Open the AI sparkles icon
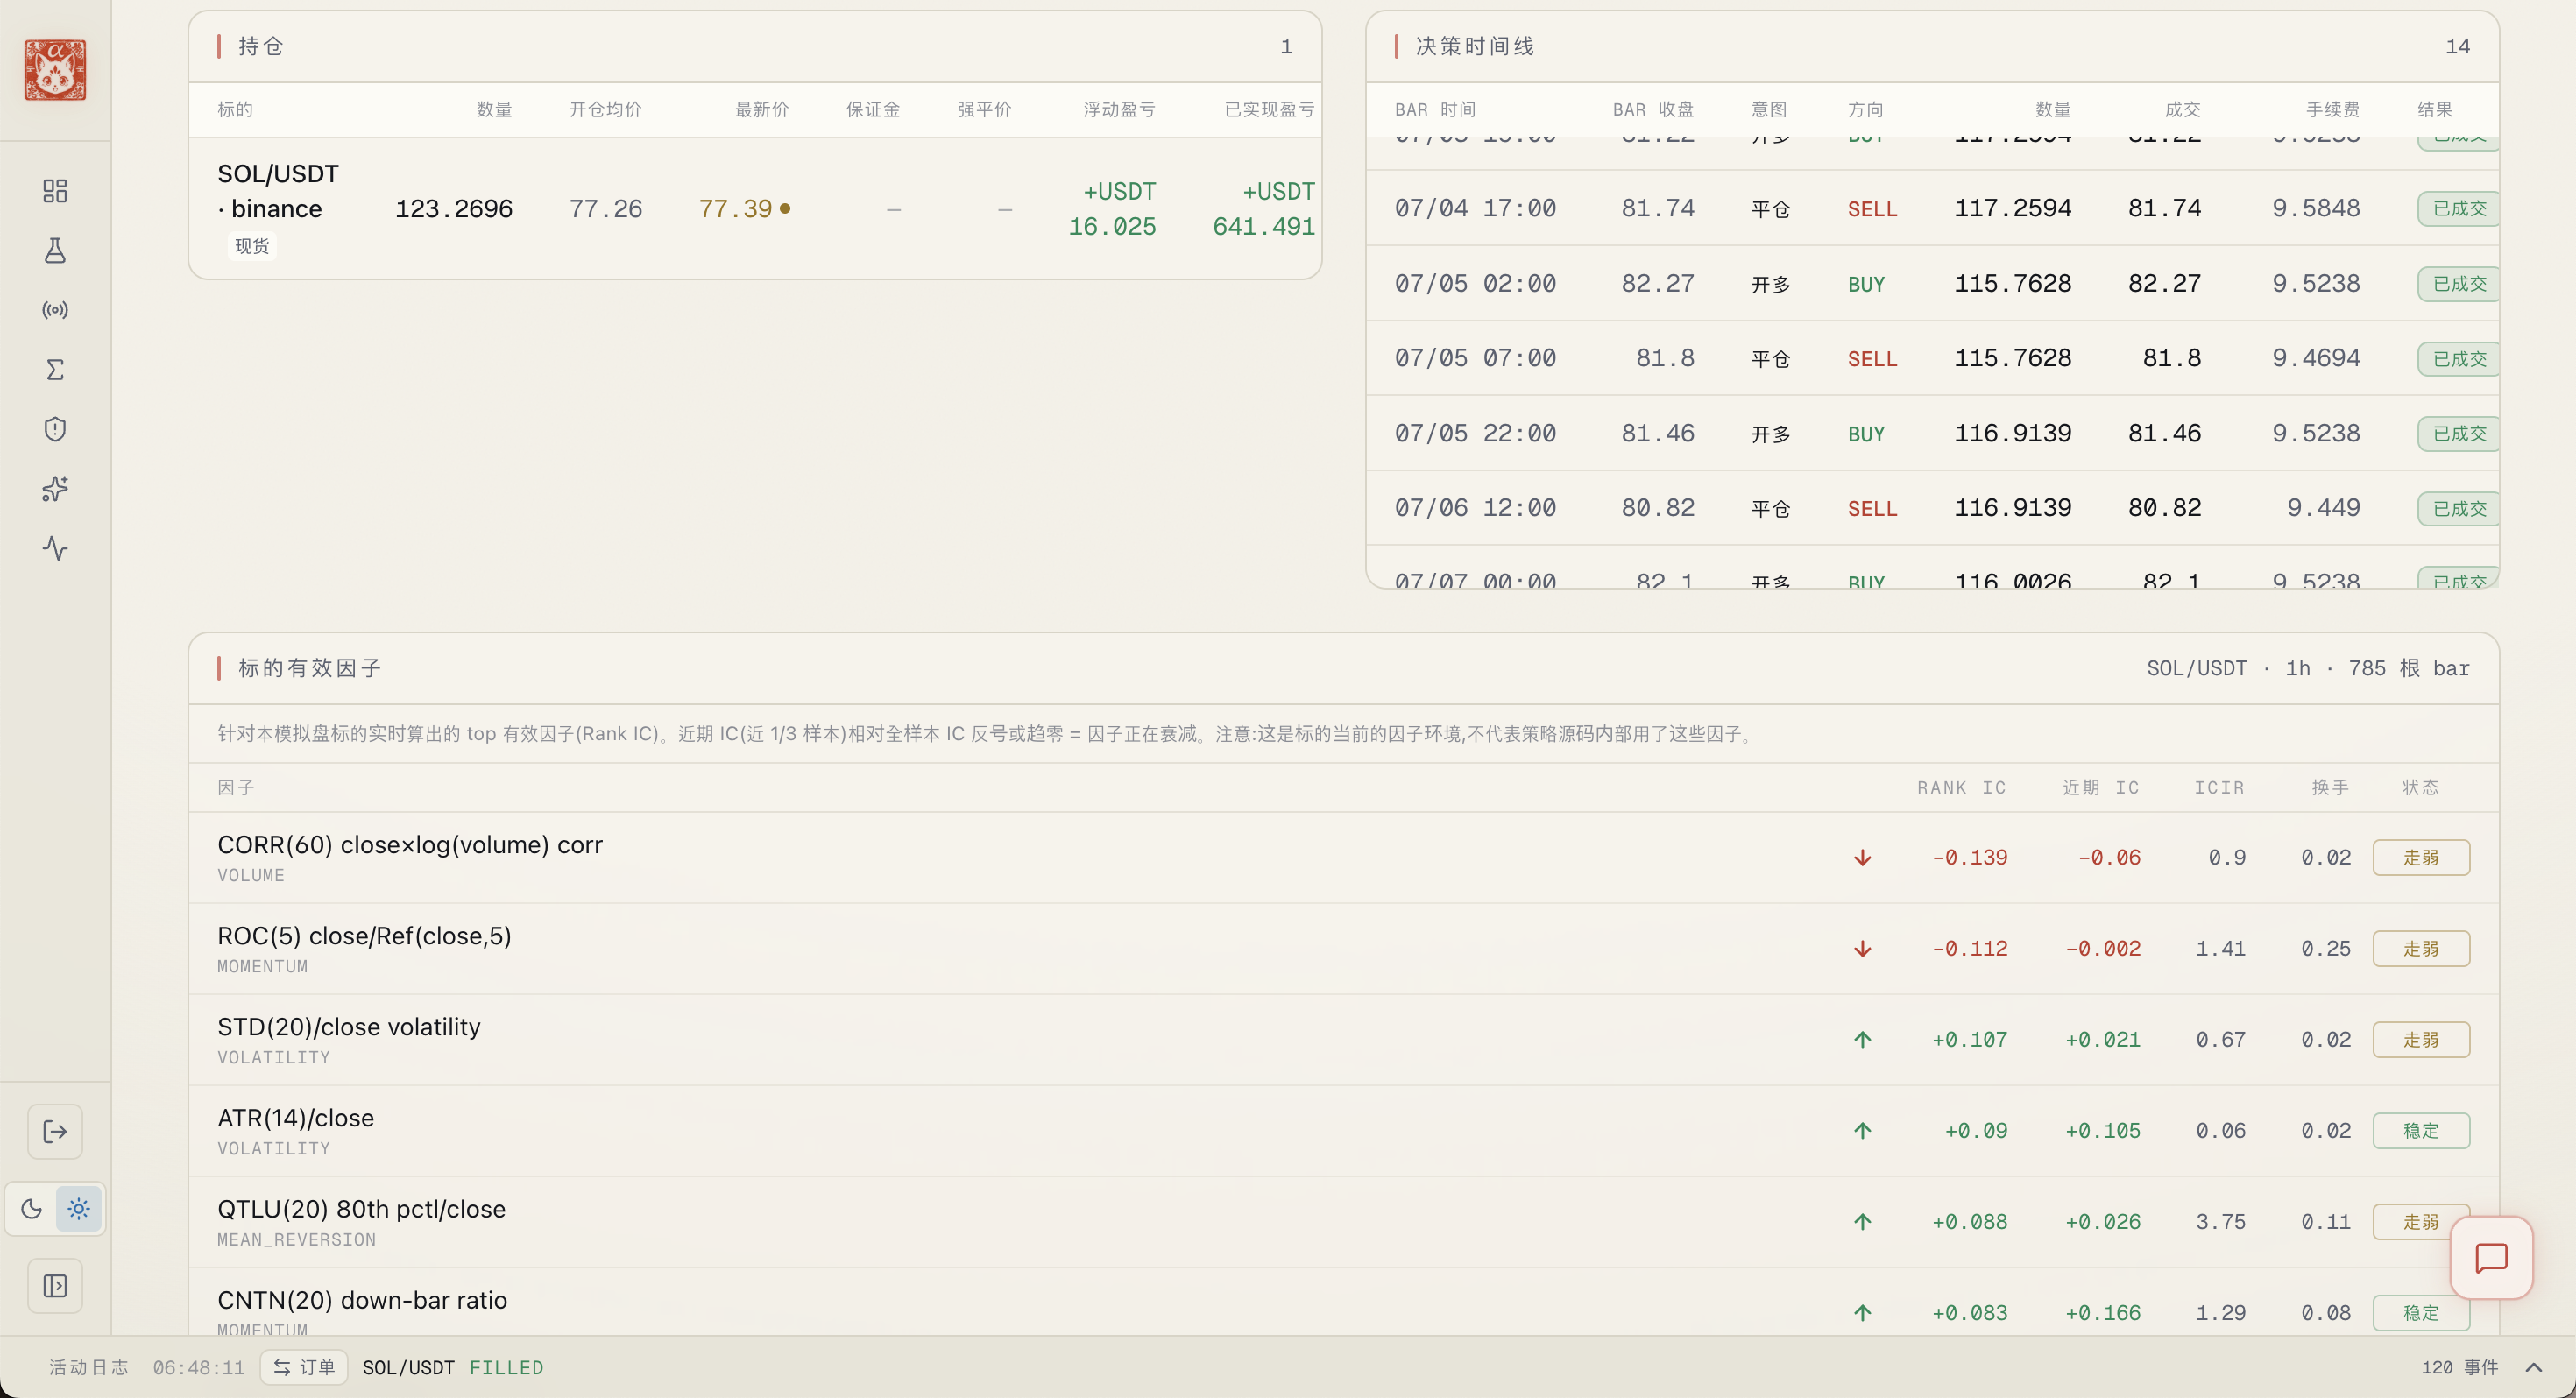Screen dimensions: 2576x1398 pyautogui.click(x=55, y=489)
